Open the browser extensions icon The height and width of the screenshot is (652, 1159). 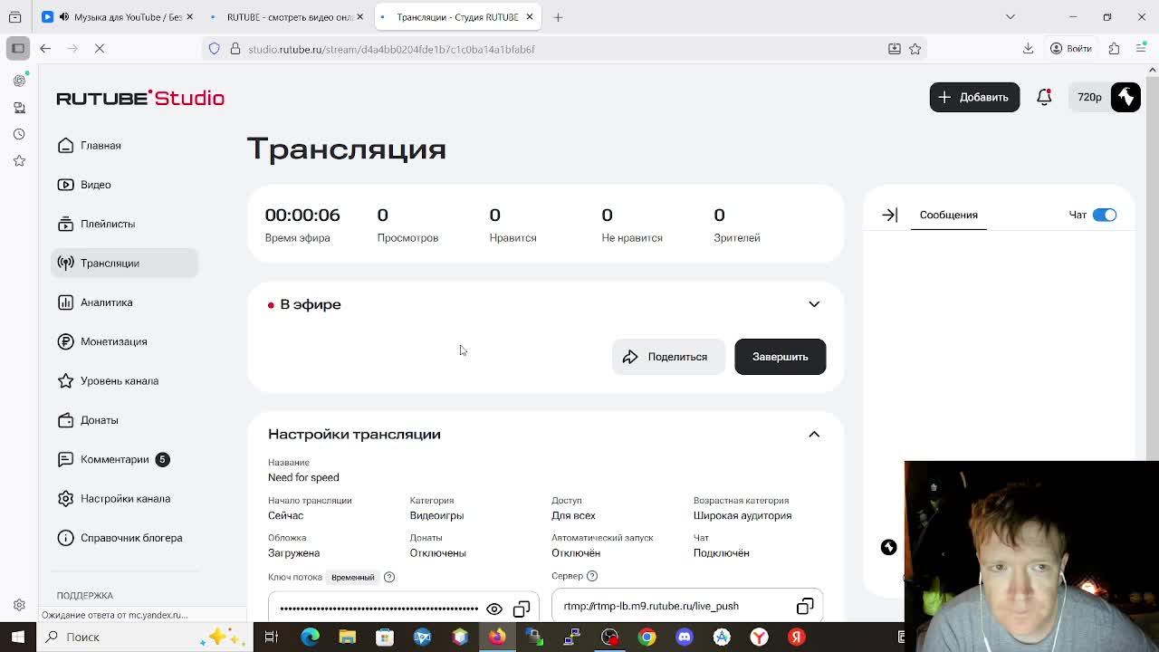[x=1114, y=49]
